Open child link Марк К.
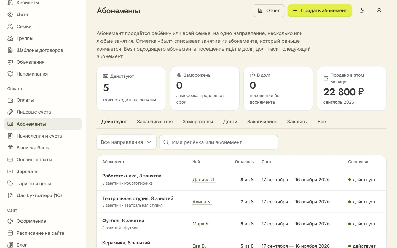The height and width of the screenshot is (248, 397). [201, 224]
